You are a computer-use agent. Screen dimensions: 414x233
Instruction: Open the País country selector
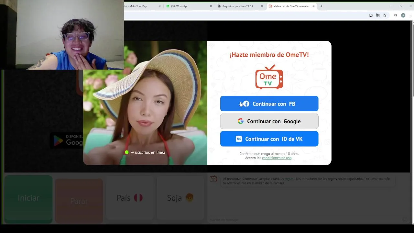coord(130,198)
